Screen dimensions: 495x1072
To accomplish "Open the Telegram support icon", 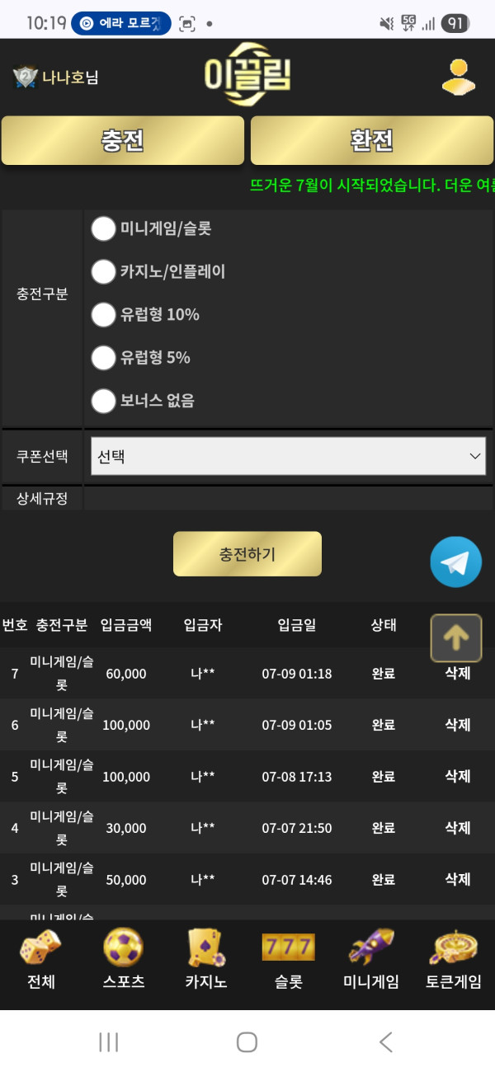I will pos(455,562).
